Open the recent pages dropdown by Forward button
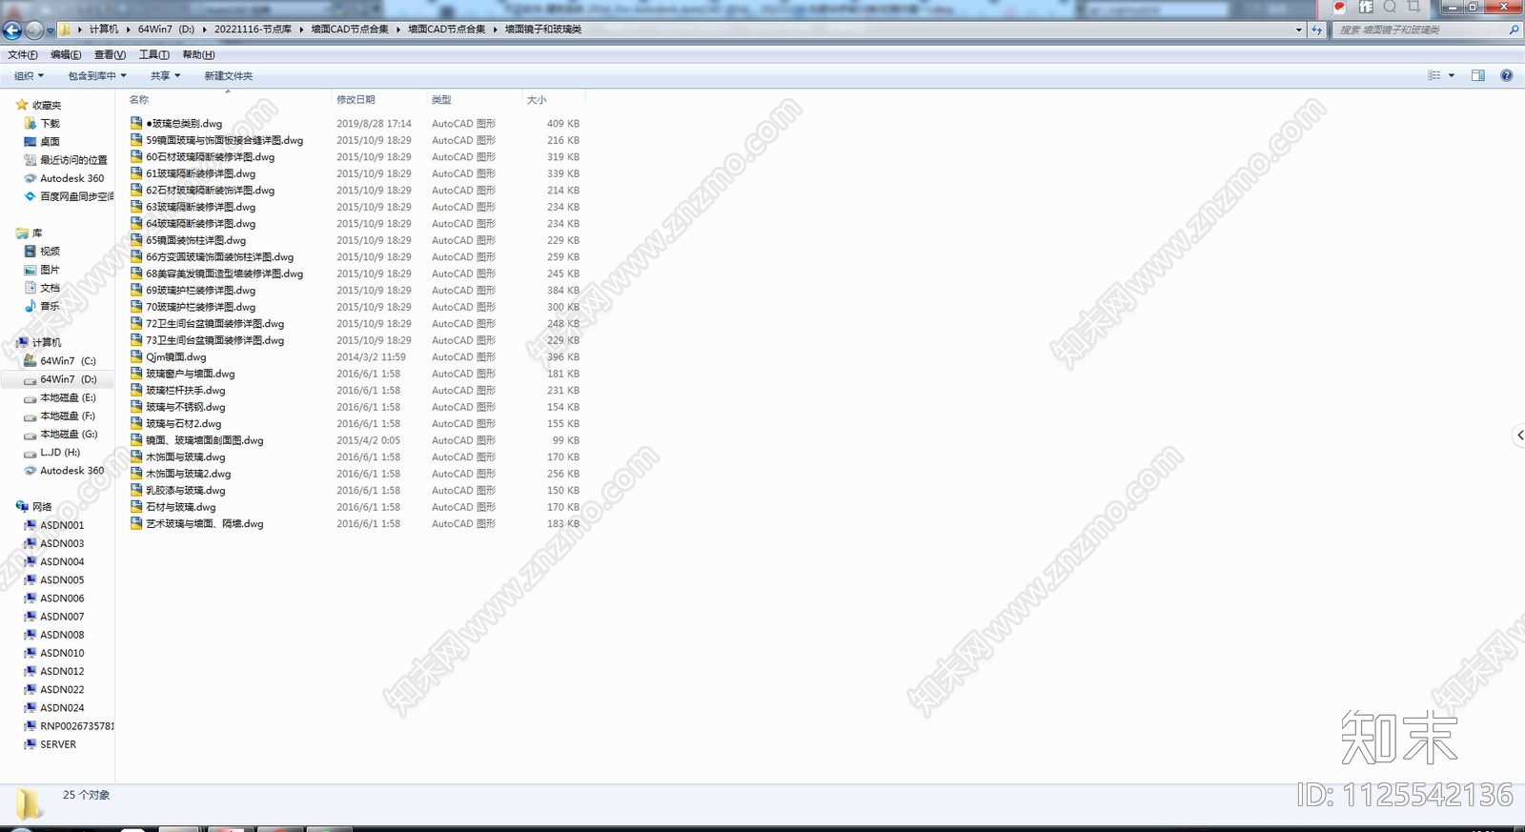 (51, 30)
